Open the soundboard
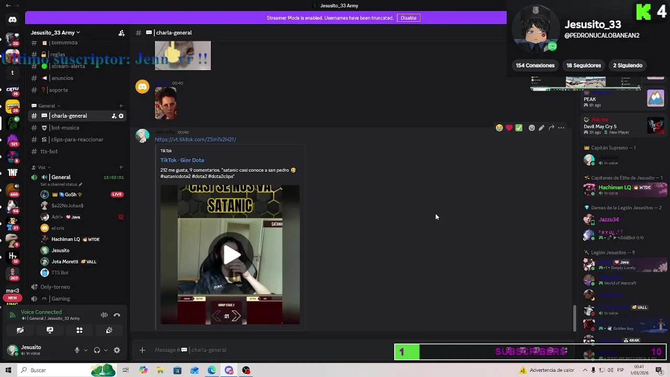 [x=109, y=330]
